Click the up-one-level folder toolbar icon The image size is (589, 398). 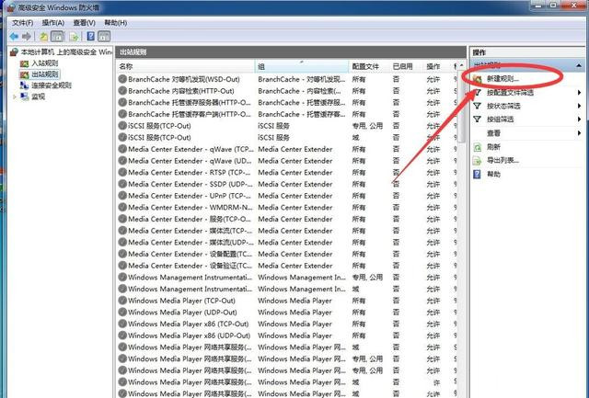pyautogui.click(x=43, y=36)
